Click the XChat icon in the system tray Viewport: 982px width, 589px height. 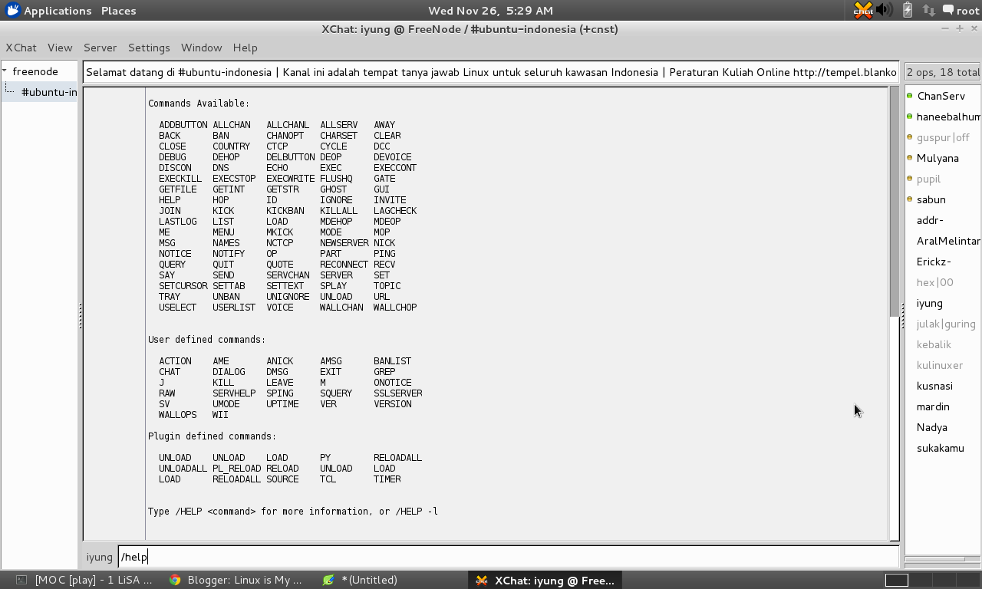863,11
